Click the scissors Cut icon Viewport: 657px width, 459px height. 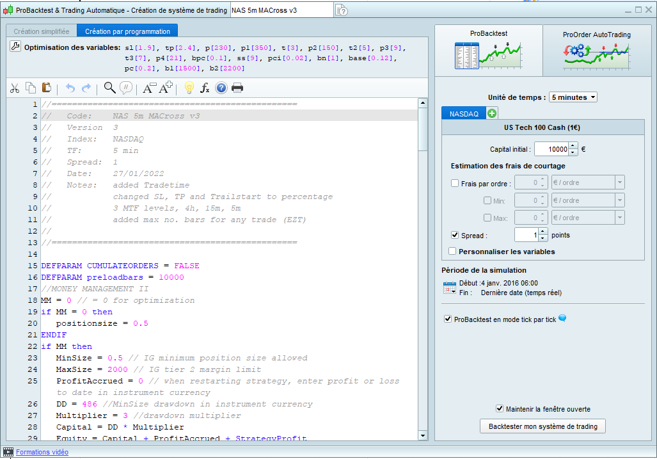click(15, 88)
